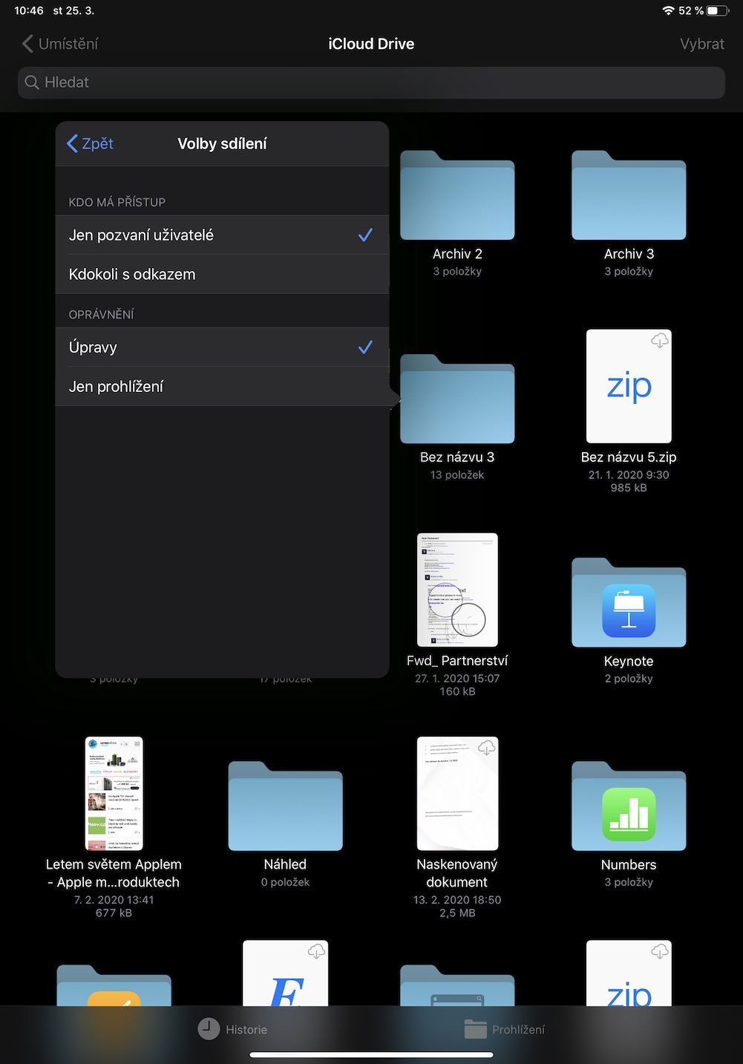Tap the Keynote folder name label
This screenshot has height=1064, width=743.
point(629,661)
